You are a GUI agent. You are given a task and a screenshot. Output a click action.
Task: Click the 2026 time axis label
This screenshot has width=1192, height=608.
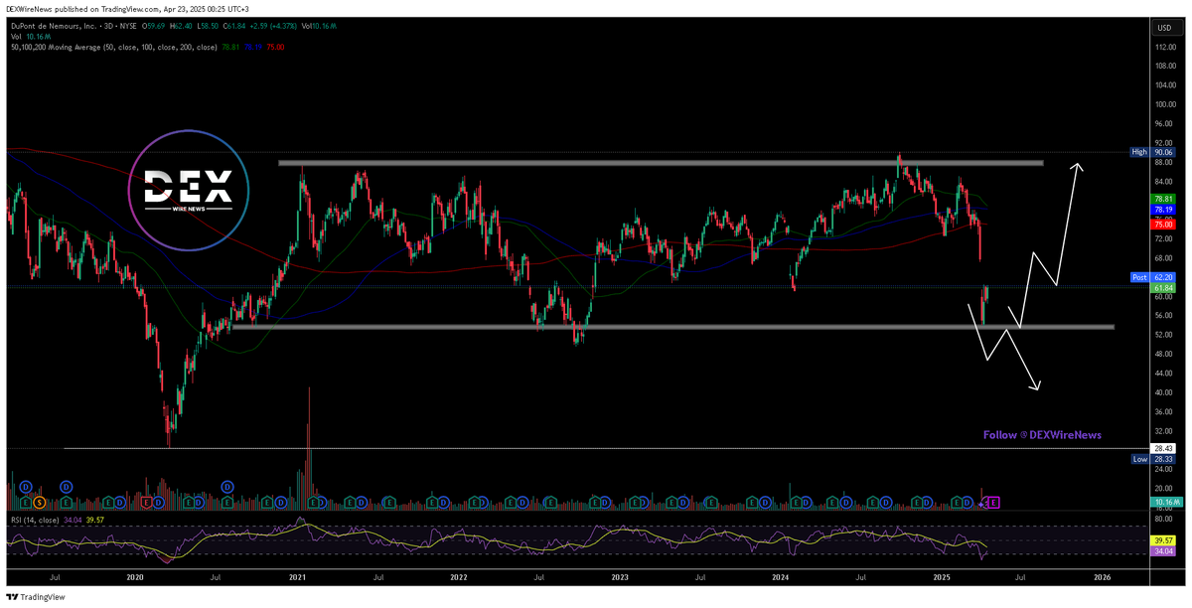pos(1103,576)
